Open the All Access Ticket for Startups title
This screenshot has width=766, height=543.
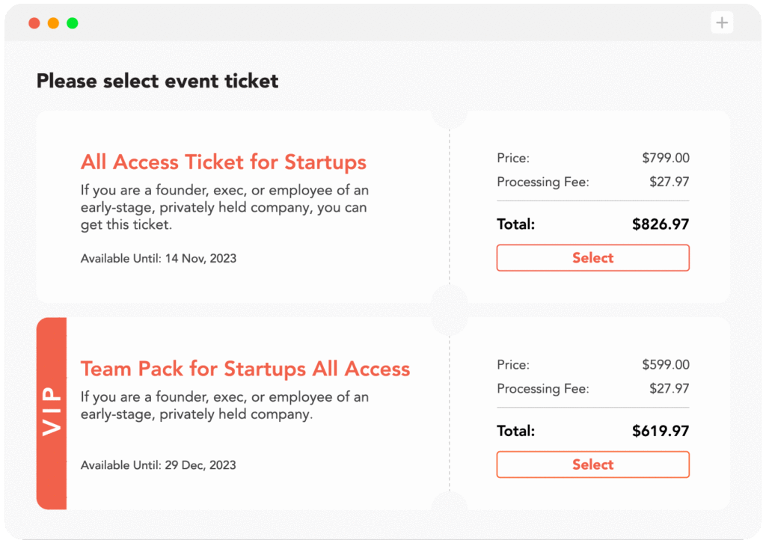223,162
